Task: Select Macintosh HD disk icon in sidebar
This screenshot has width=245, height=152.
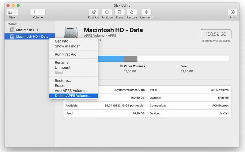Action: [12, 30]
